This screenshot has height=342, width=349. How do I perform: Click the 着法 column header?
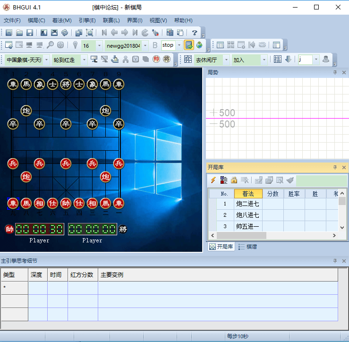(248, 194)
